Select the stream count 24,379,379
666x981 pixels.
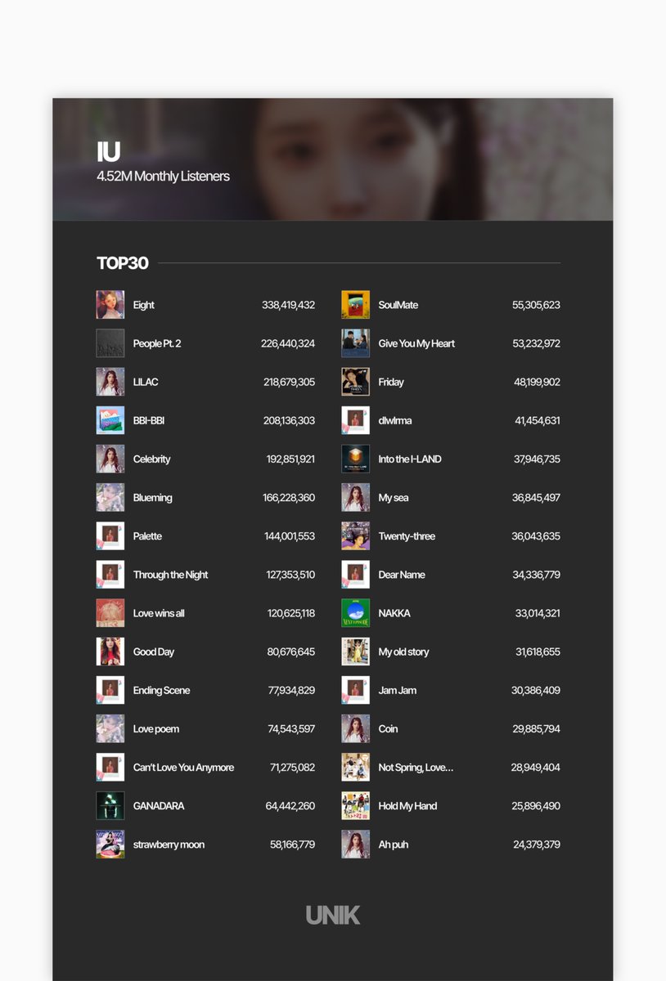pyautogui.click(x=537, y=844)
